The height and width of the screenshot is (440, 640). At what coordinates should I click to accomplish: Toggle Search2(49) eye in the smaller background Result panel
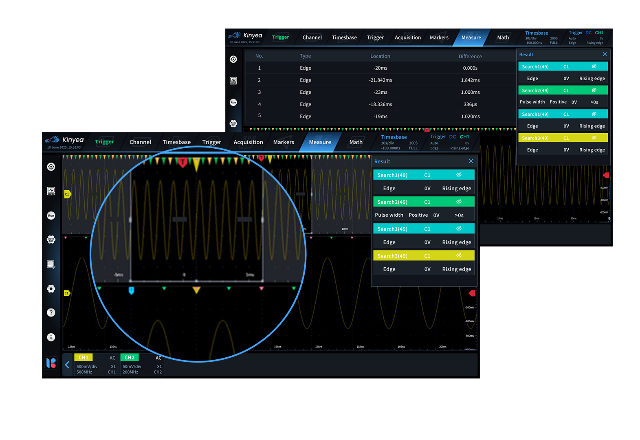coord(594,90)
